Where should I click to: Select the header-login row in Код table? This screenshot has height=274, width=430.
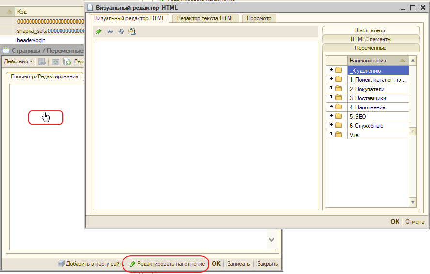tap(42, 40)
